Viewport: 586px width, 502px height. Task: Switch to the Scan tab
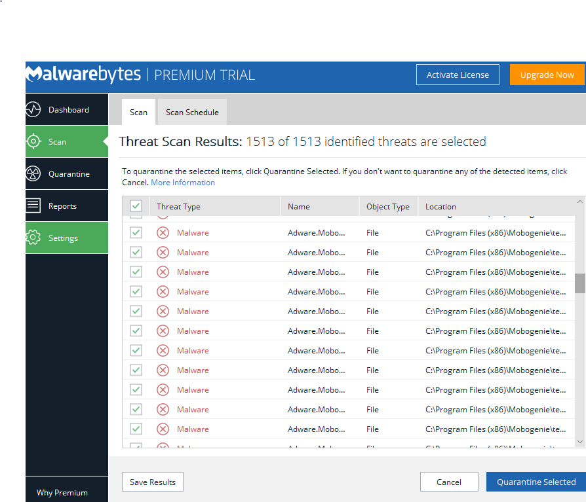138,112
